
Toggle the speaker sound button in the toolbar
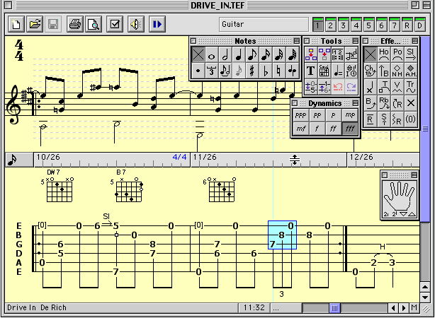click(135, 25)
